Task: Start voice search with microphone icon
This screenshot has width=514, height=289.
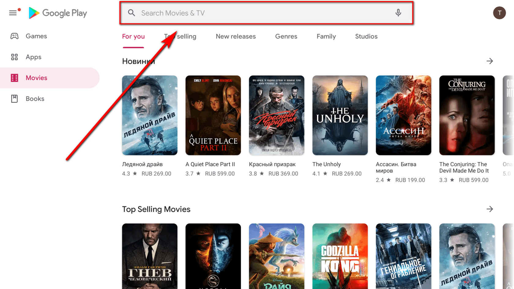Action: point(398,13)
